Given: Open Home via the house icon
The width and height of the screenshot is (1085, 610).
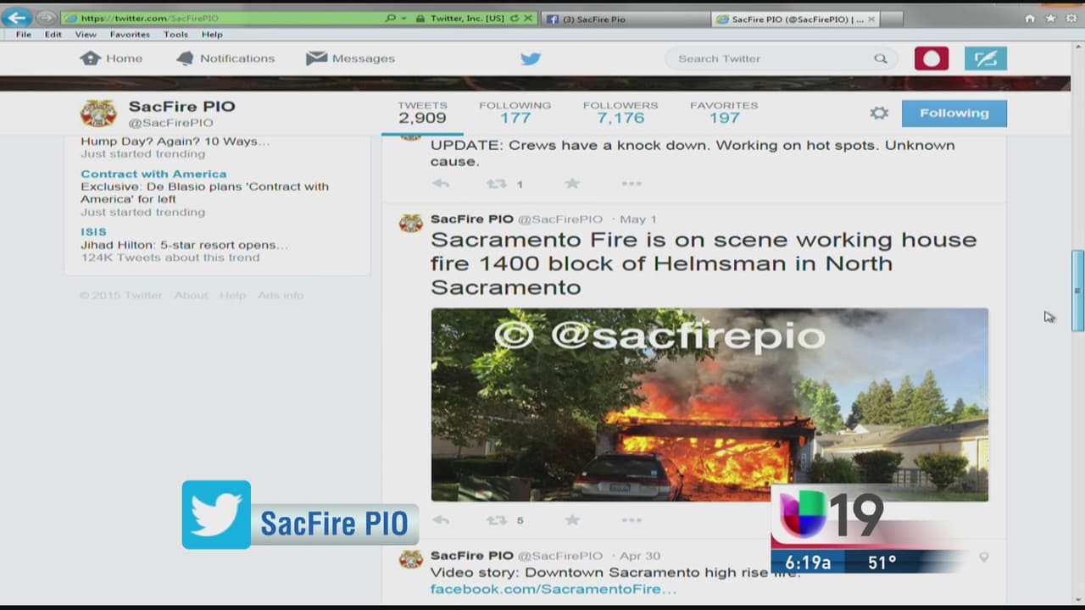Looking at the screenshot, I should pyautogui.click(x=90, y=58).
